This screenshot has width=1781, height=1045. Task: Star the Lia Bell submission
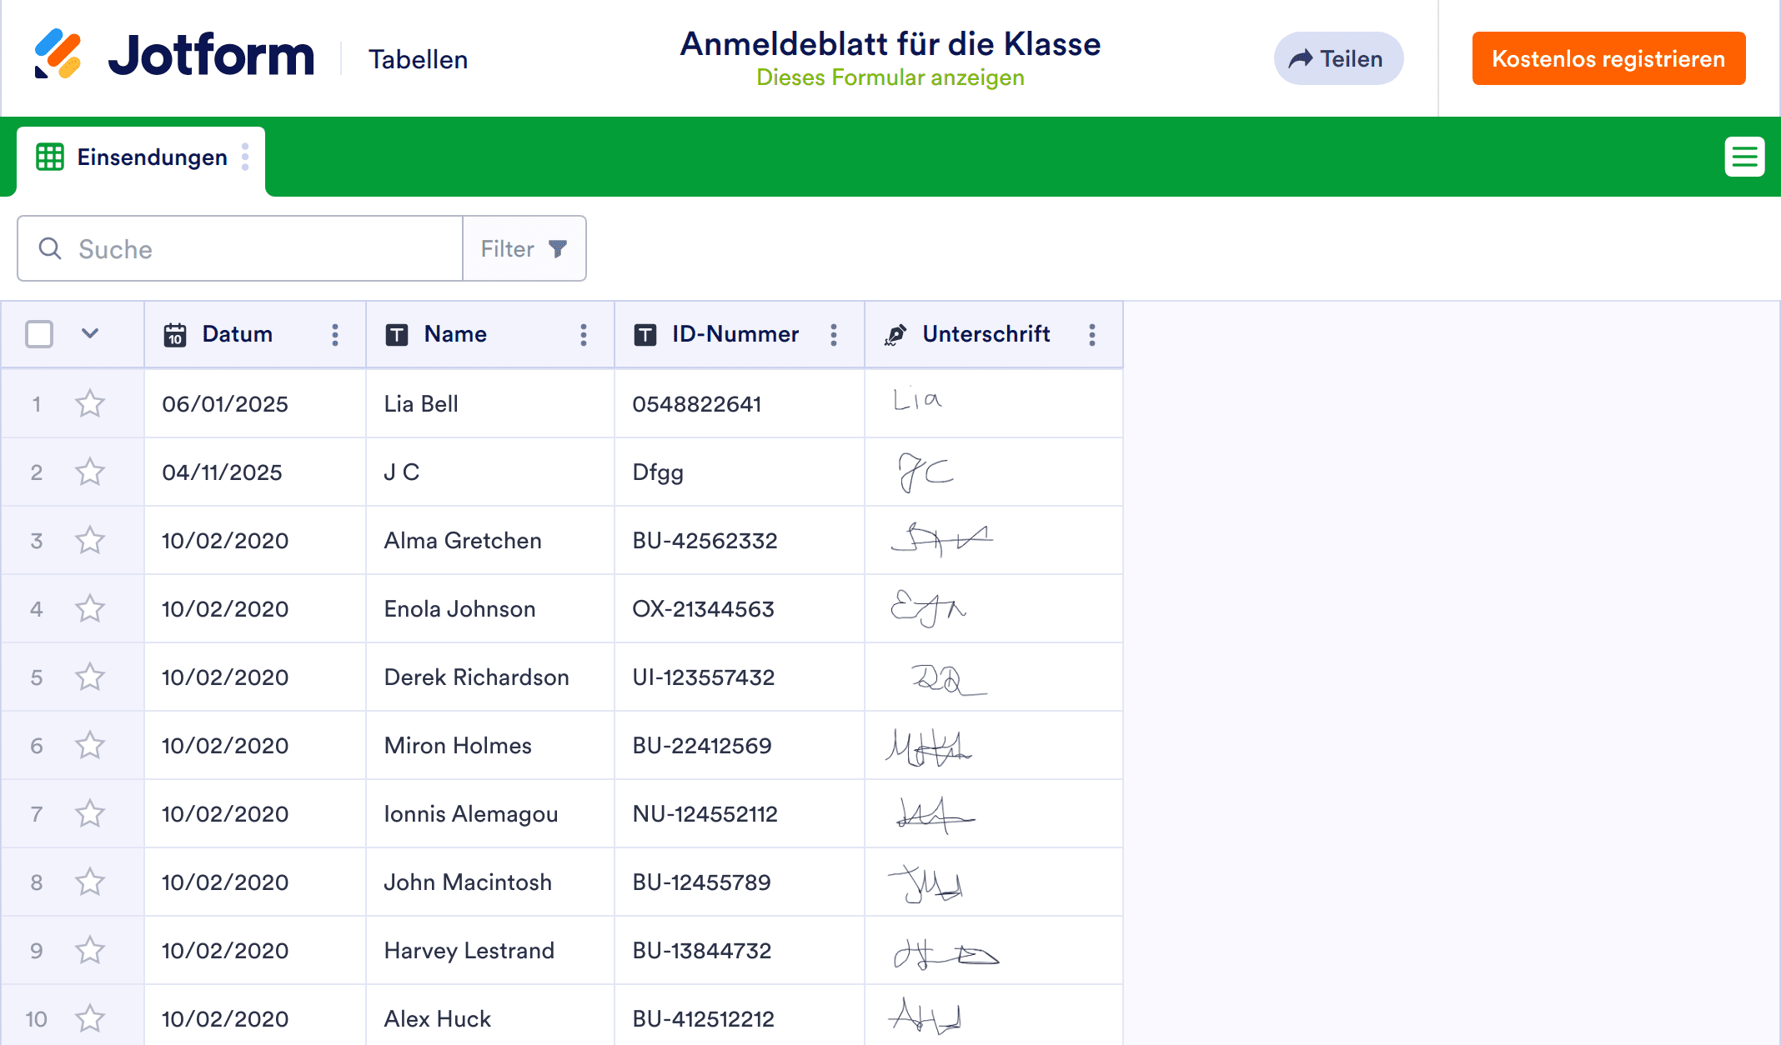pyautogui.click(x=90, y=403)
